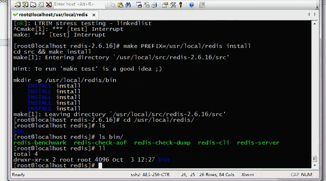Open Find with the binoculars icon
Image resolution: width=326 pixels, height=181 pixels.
click(x=128, y=4)
